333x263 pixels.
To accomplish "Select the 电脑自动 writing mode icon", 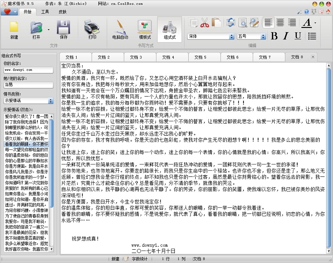I will 120,27.
